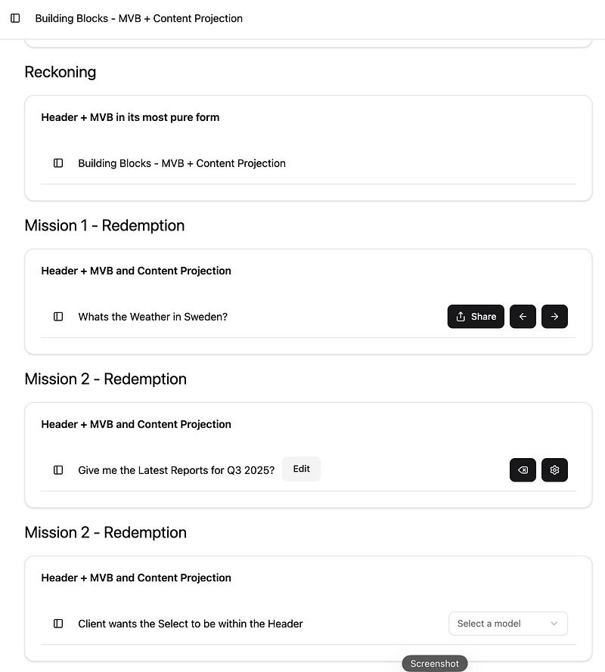Toggle the sidebar icon in top header
This screenshot has width=605, height=672.
(15, 18)
